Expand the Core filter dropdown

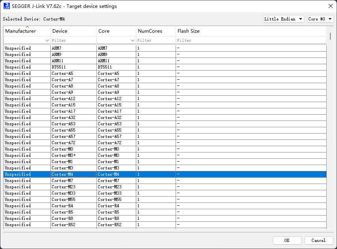[132, 40]
